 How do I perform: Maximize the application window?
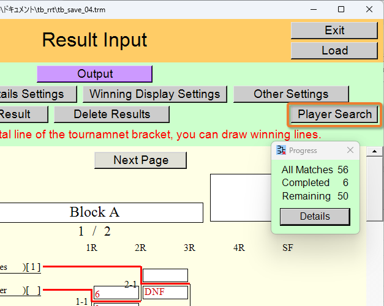[x=341, y=9]
